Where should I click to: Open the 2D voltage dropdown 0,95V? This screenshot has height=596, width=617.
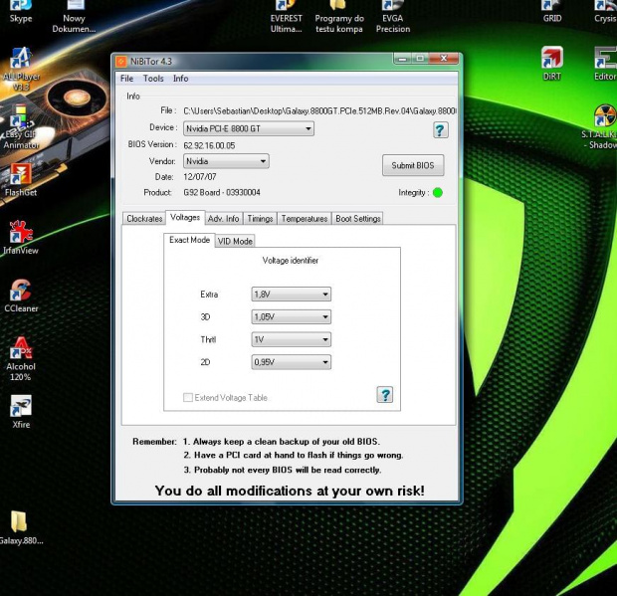(x=292, y=362)
